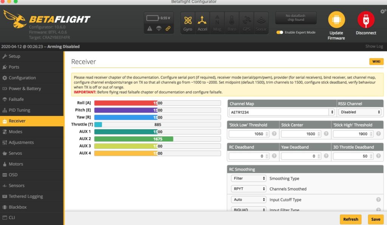387x225 pixels.
Task: Click the AUX 2 channel bar
Action: point(158,139)
